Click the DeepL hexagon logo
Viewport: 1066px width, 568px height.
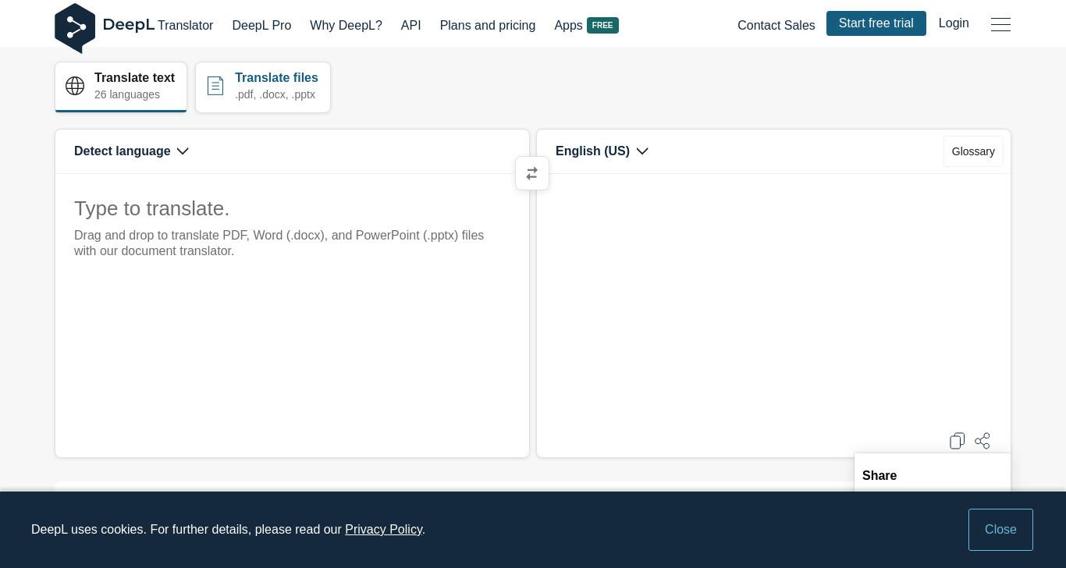(x=75, y=28)
